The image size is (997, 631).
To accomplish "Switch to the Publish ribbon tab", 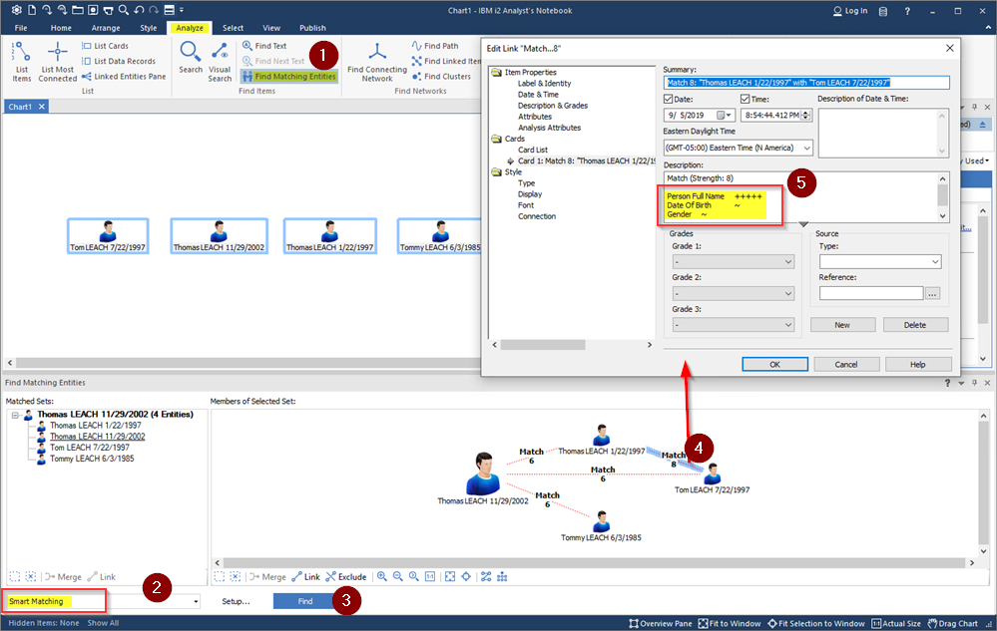I will (312, 27).
